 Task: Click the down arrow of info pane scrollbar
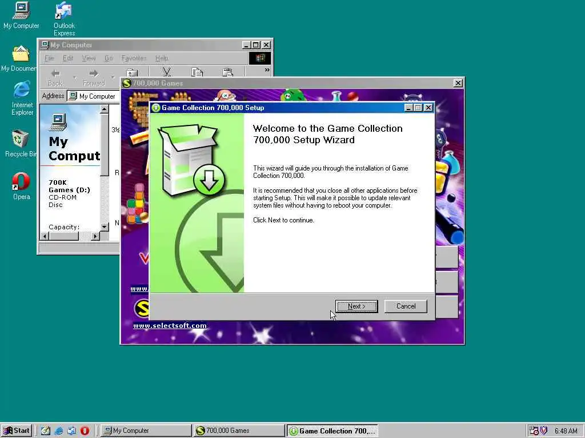[x=105, y=226]
